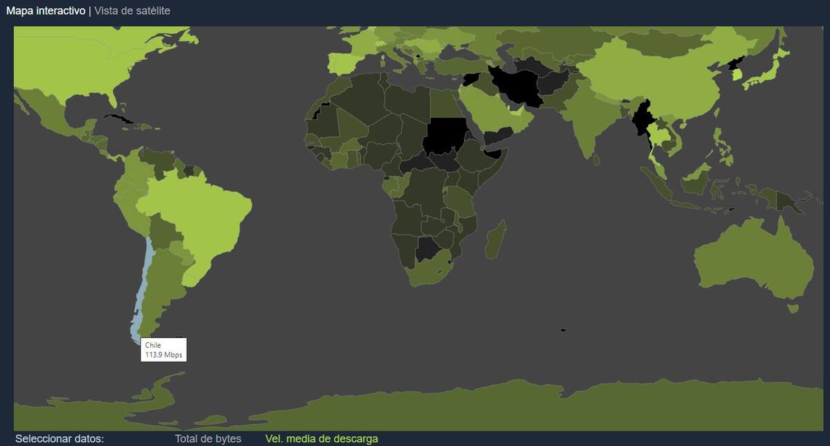Select black-shaded North Korea on the map

[x=736, y=64]
